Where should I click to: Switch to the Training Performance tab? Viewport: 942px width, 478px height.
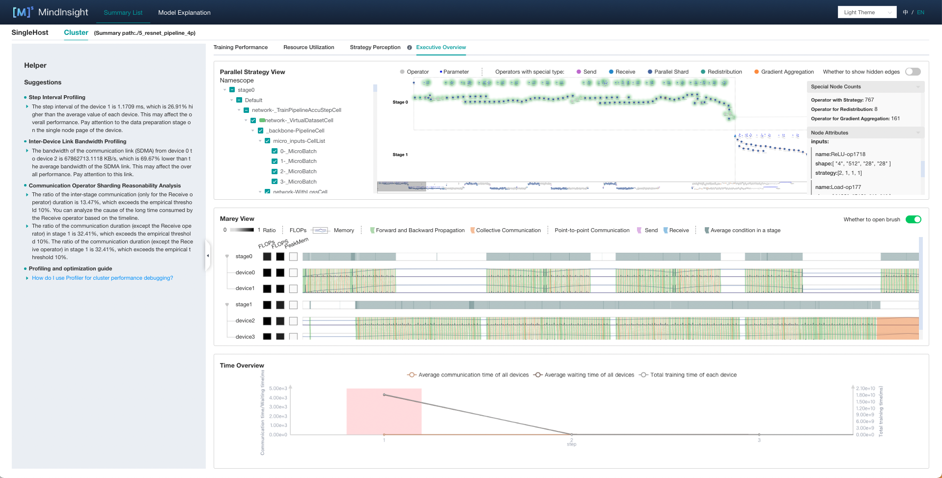click(240, 48)
